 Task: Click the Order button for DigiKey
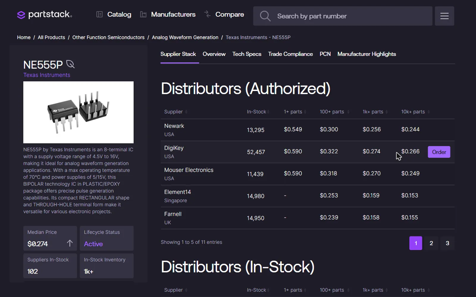tap(439, 152)
